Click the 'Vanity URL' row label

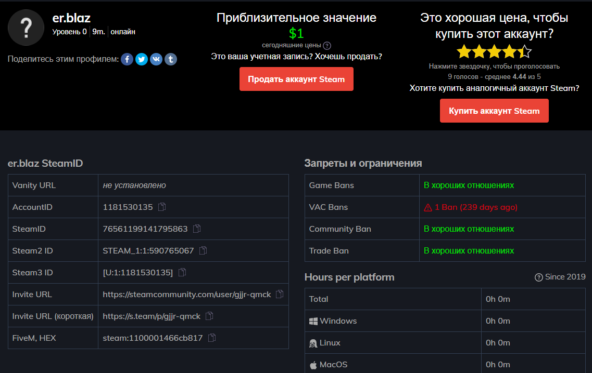tap(34, 185)
